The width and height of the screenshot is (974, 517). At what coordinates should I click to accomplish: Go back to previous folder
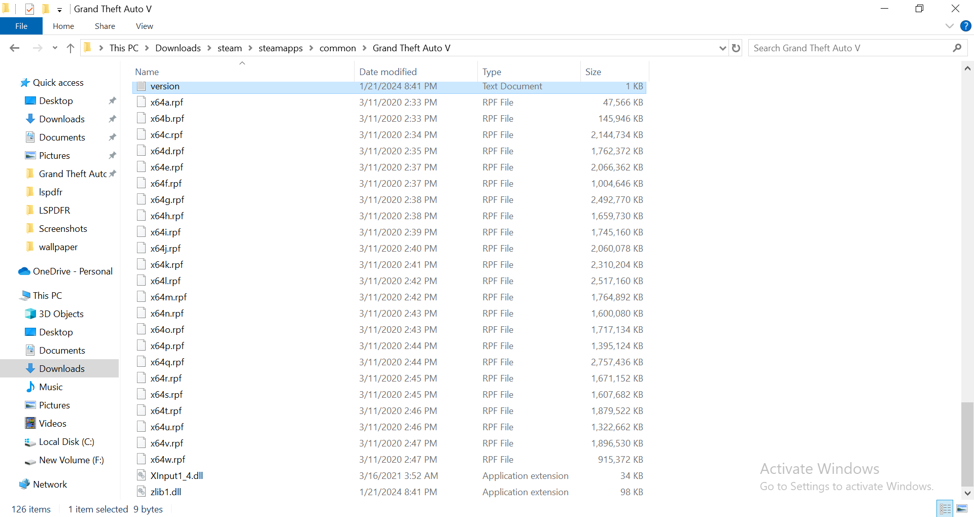pyautogui.click(x=14, y=48)
